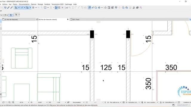Toggle the snap guides icon
This screenshot has height=107, width=191.
click(x=22, y=7)
